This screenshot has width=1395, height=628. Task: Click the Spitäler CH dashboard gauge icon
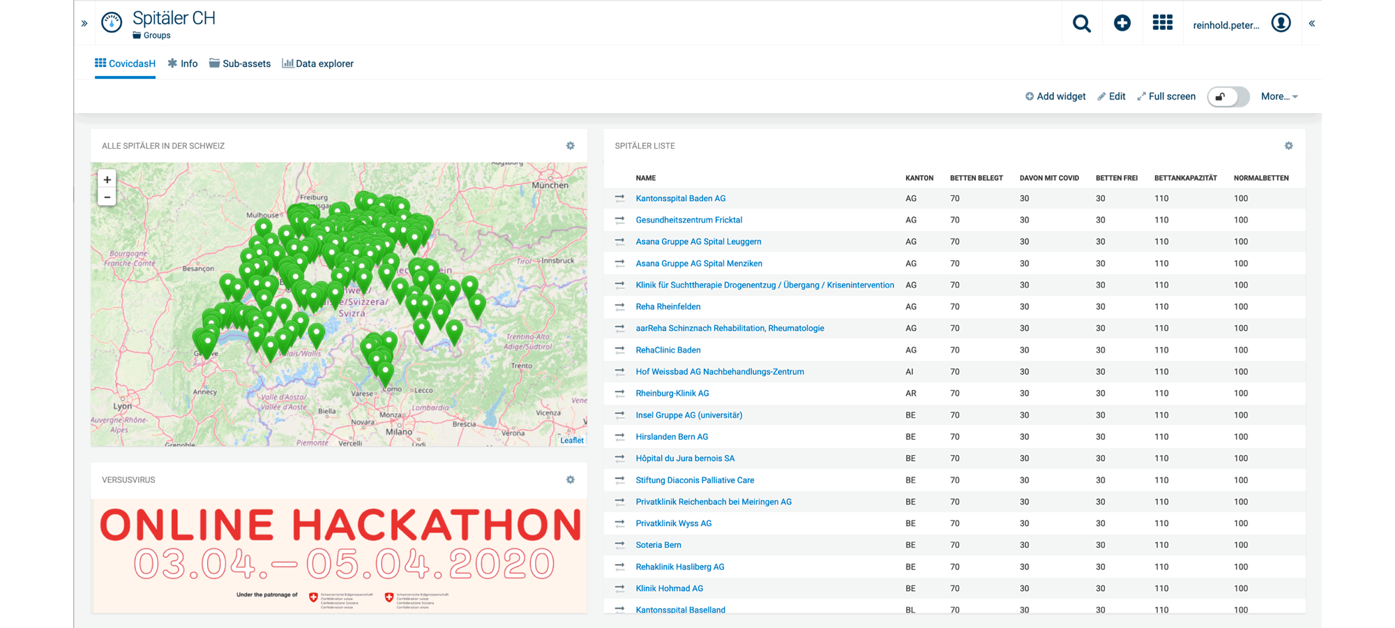tap(112, 22)
